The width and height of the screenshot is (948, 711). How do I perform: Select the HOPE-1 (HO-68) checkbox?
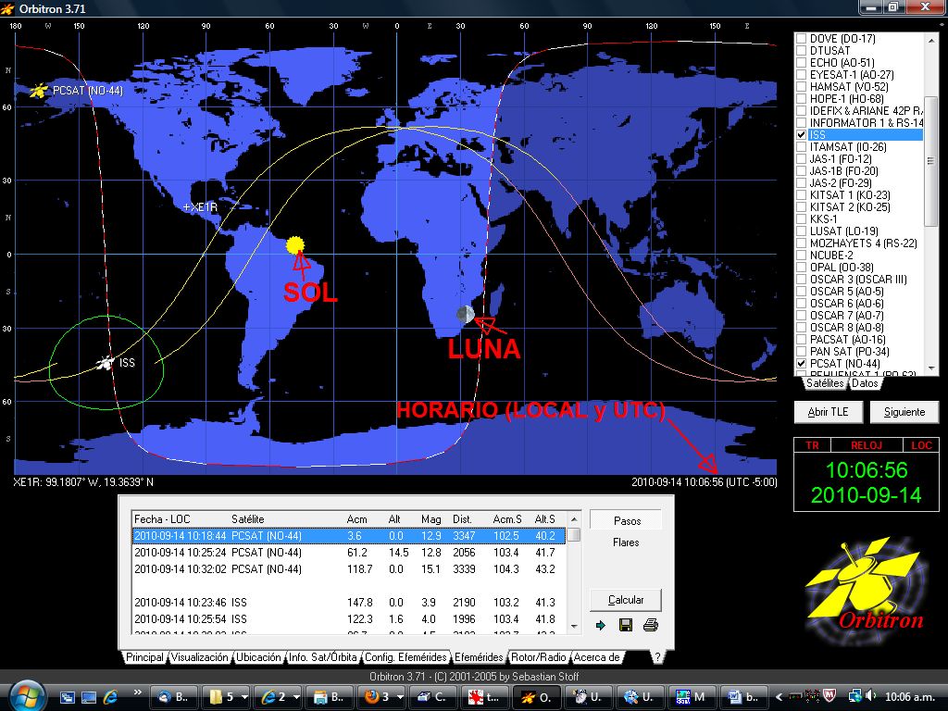tap(801, 98)
